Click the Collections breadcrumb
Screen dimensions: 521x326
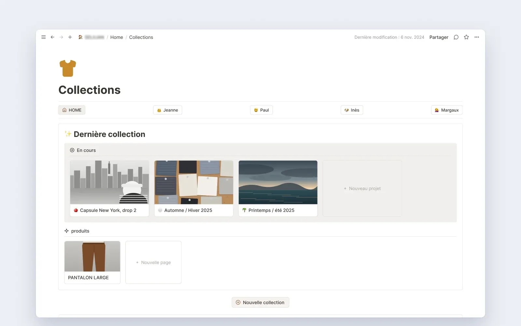click(141, 37)
